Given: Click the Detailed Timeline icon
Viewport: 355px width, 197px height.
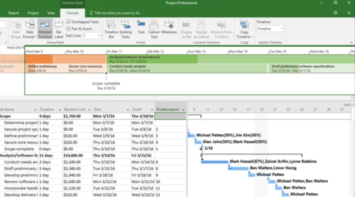Looking at the screenshot, I should click(45, 28).
